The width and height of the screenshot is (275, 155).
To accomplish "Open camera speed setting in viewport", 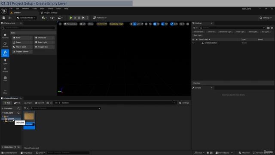I will click(x=182, y=24).
